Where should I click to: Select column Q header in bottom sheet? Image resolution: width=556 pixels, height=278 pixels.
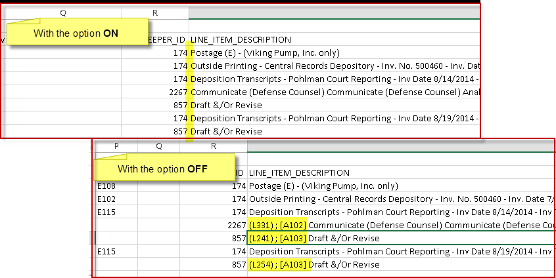click(x=159, y=146)
